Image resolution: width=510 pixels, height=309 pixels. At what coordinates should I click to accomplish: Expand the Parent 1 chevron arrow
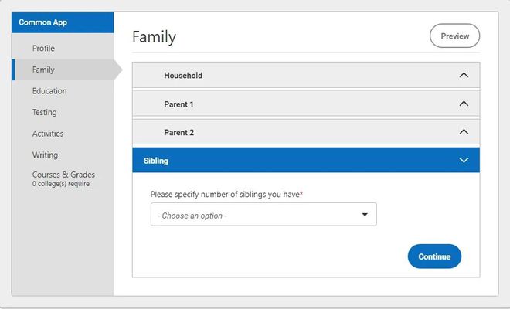pos(464,104)
